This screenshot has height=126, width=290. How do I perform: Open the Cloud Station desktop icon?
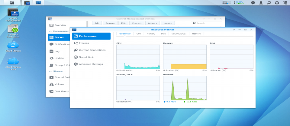pyautogui.click(x=13, y=45)
